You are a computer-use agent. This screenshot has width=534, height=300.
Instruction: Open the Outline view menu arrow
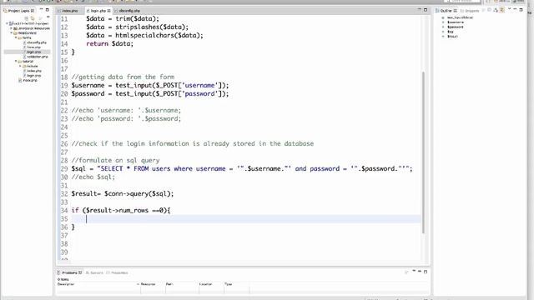(510, 10)
